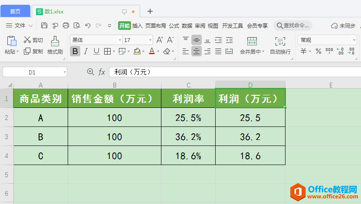Activate the Format Painter brush
The width and height of the screenshot is (361, 204).
[x=55, y=41]
